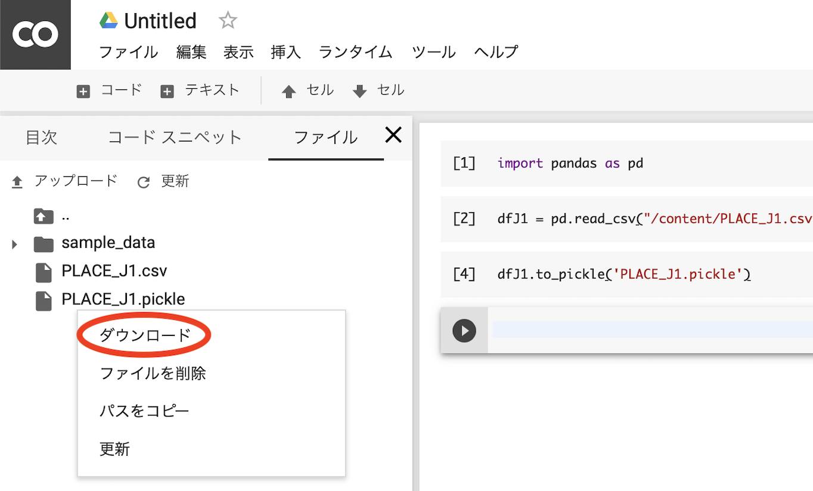Switch to the 目次 tab
The width and height of the screenshot is (813, 491).
pos(41,138)
